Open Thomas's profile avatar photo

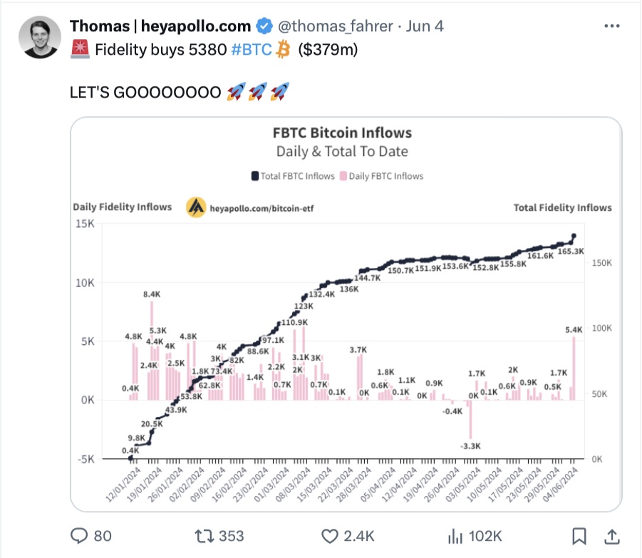coord(40,37)
